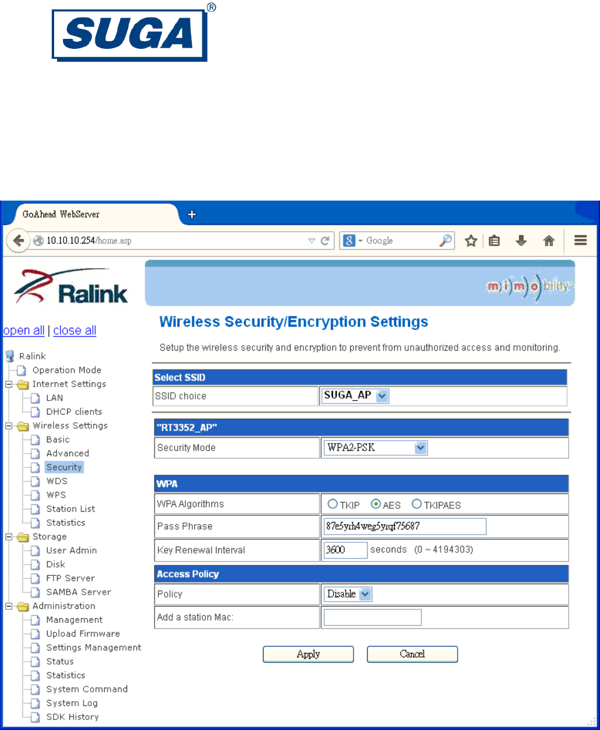Collapse the Wireless Settings folder
The width and height of the screenshot is (600, 730).
[9, 426]
